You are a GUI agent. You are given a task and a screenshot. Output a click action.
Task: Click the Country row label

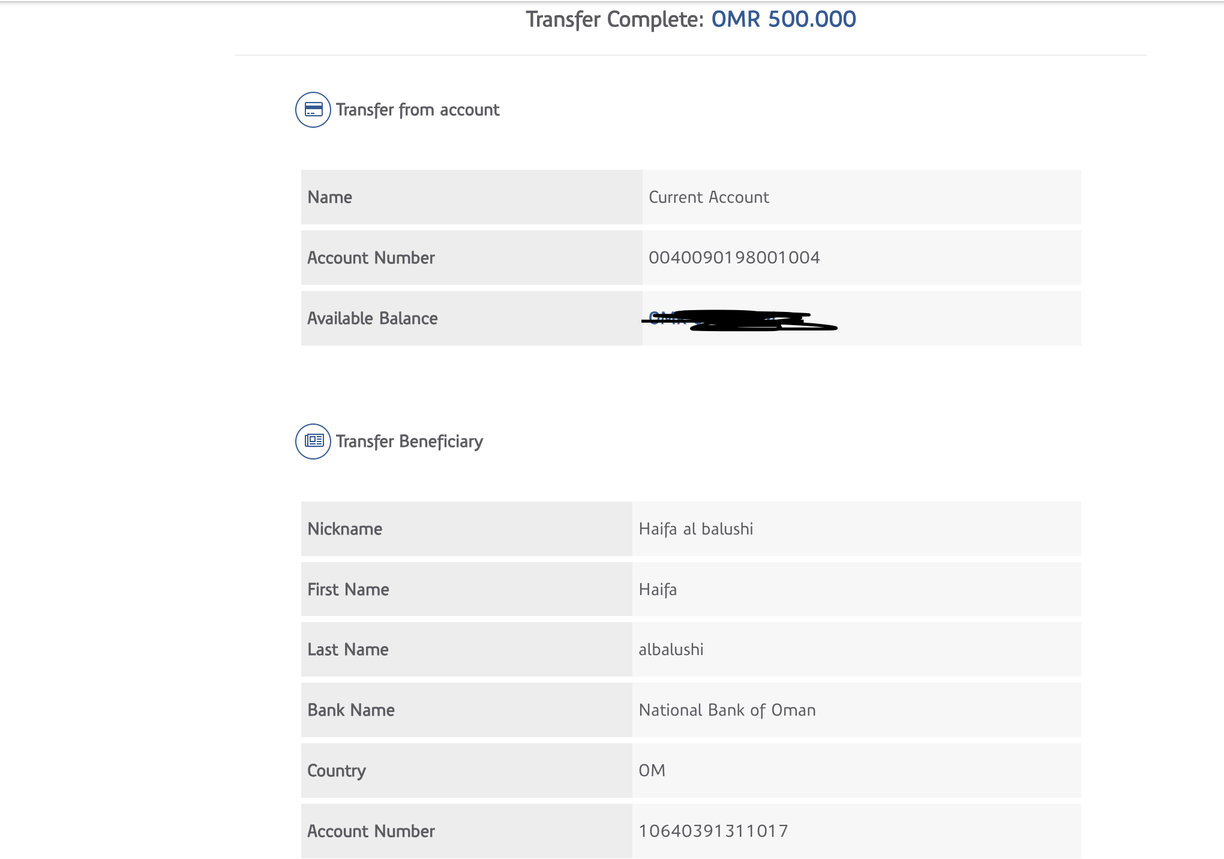(x=336, y=771)
